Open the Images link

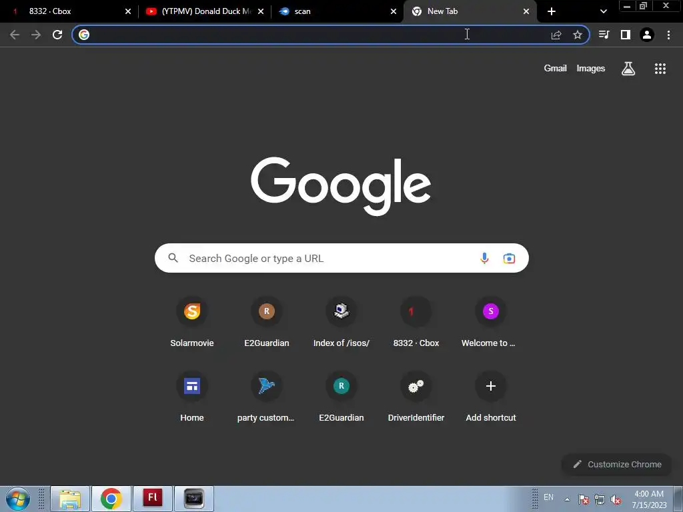pyautogui.click(x=591, y=69)
